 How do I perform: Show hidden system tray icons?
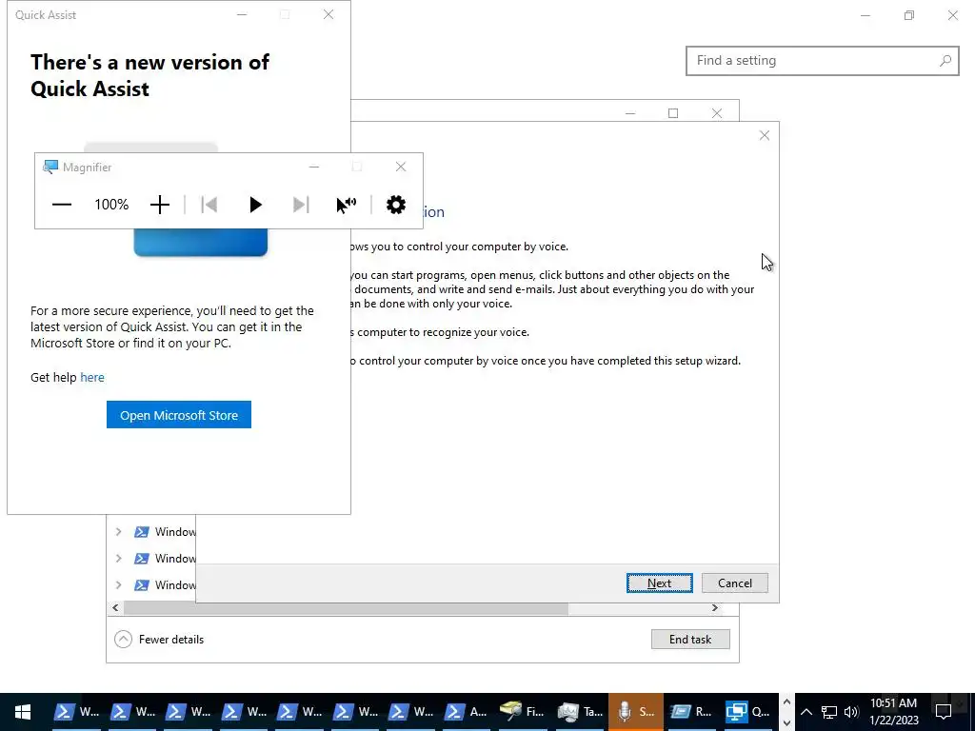coord(806,712)
